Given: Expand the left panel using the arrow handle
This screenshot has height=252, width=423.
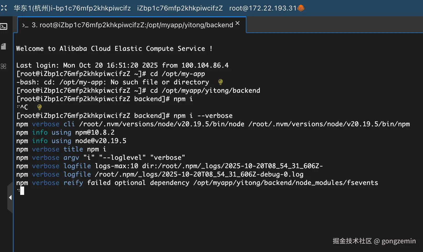Looking at the screenshot, I should [10, 198].
